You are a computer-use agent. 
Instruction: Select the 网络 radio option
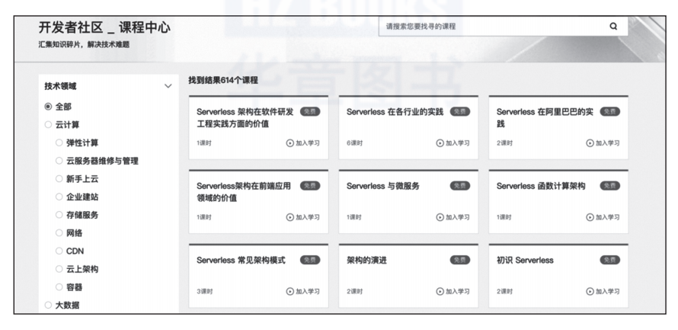coord(59,232)
